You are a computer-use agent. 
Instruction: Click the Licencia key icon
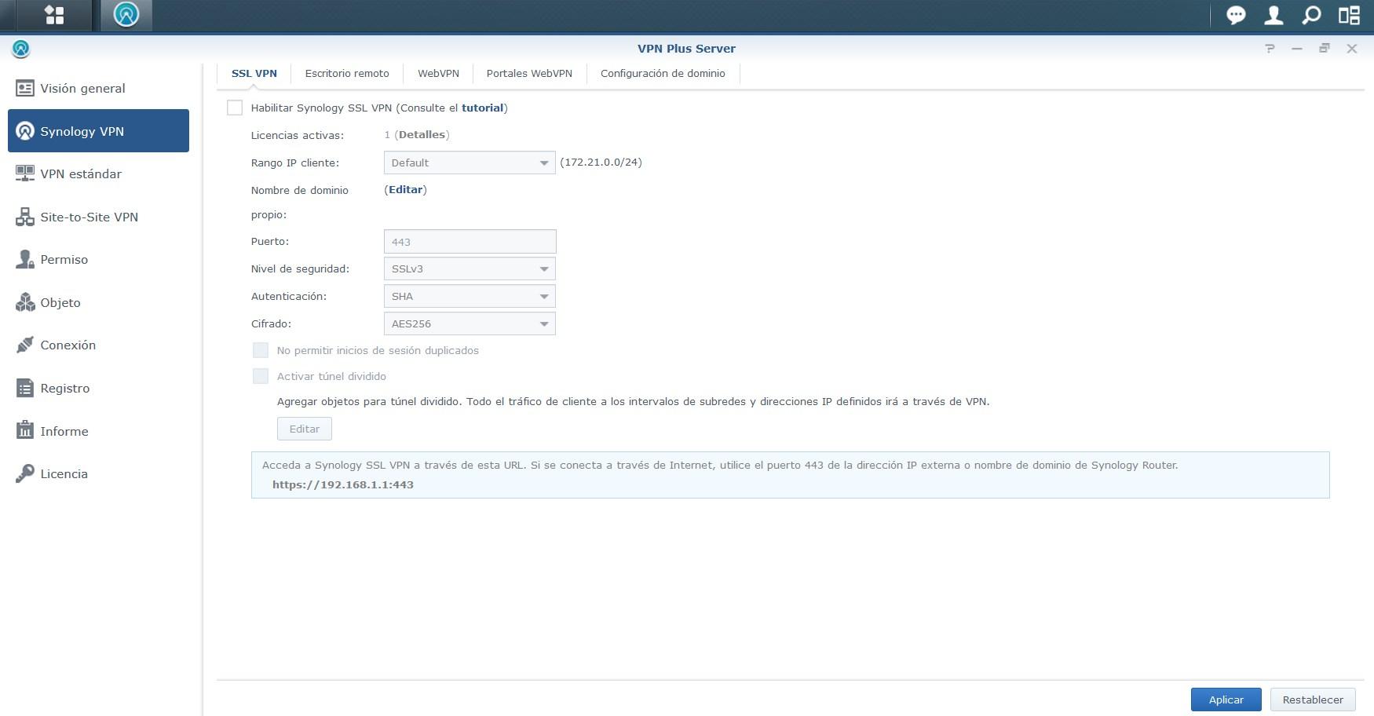(x=25, y=473)
